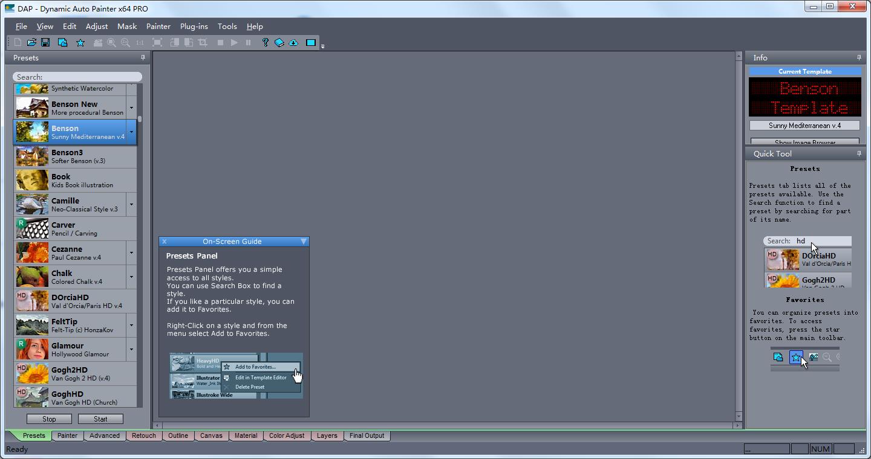The width and height of the screenshot is (871, 459).
Task: Set zoom to 1:1 actual size
Action: click(140, 43)
